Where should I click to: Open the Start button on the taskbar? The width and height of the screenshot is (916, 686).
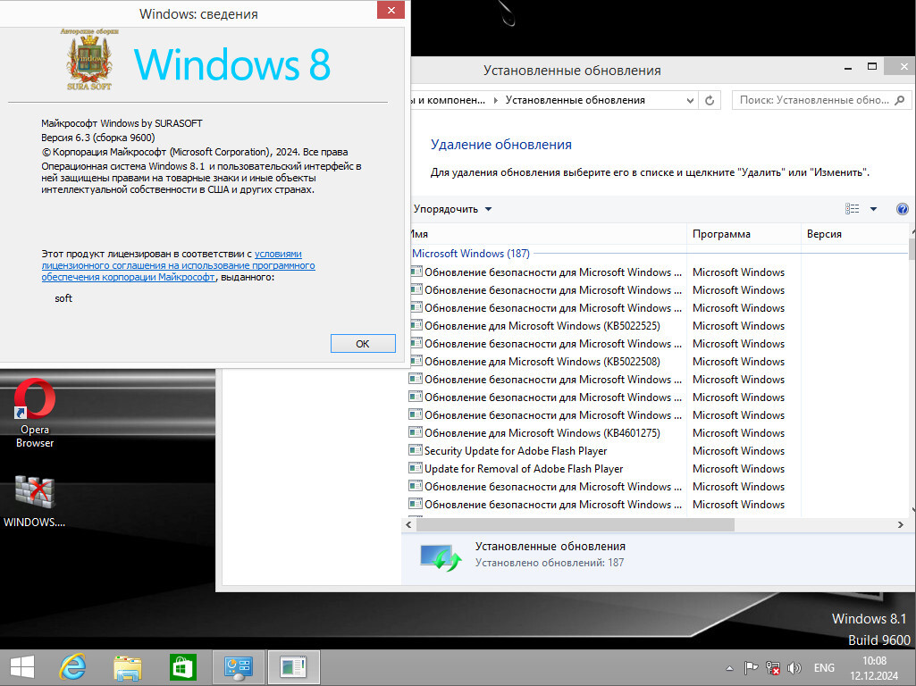click(x=22, y=667)
